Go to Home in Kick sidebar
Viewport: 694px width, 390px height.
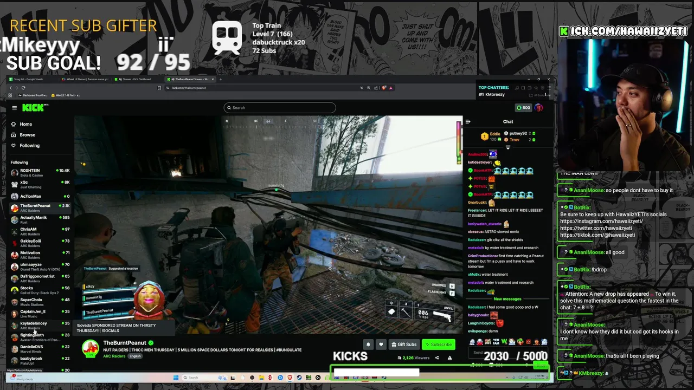tap(41, 124)
